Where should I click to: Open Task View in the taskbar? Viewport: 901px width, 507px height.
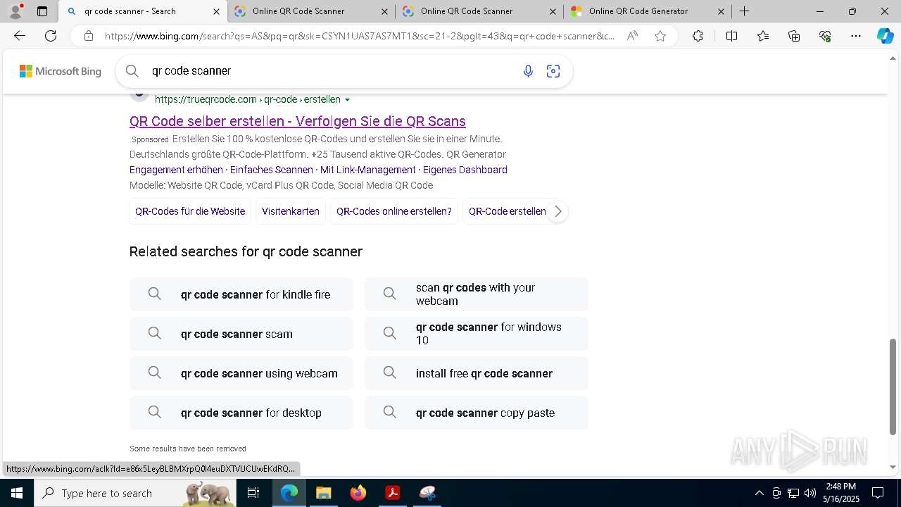click(253, 493)
